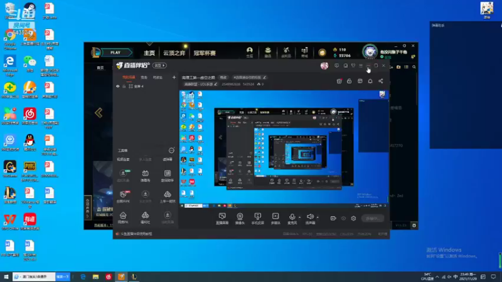Open the store icon in League client

tap(304, 52)
